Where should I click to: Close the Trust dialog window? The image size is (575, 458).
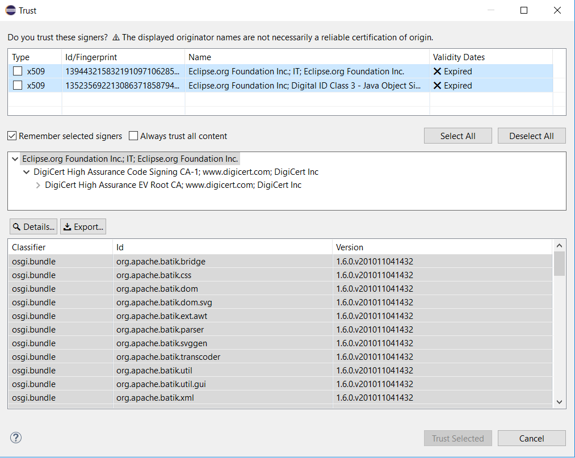point(557,10)
